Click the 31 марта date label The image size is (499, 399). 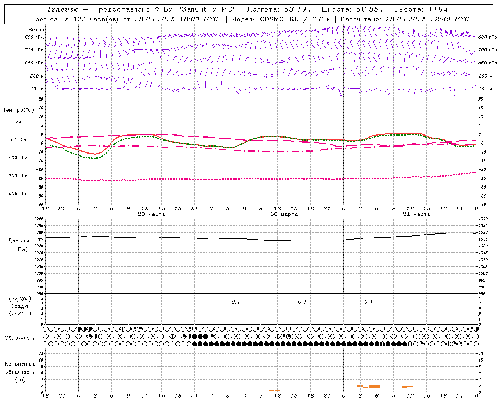pos(417,214)
